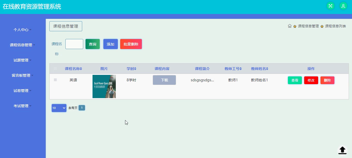Image resolution: width=352 pixels, height=158 pixels.
Task: Click the 8学时 cell
Action: [x=131, y=80]
